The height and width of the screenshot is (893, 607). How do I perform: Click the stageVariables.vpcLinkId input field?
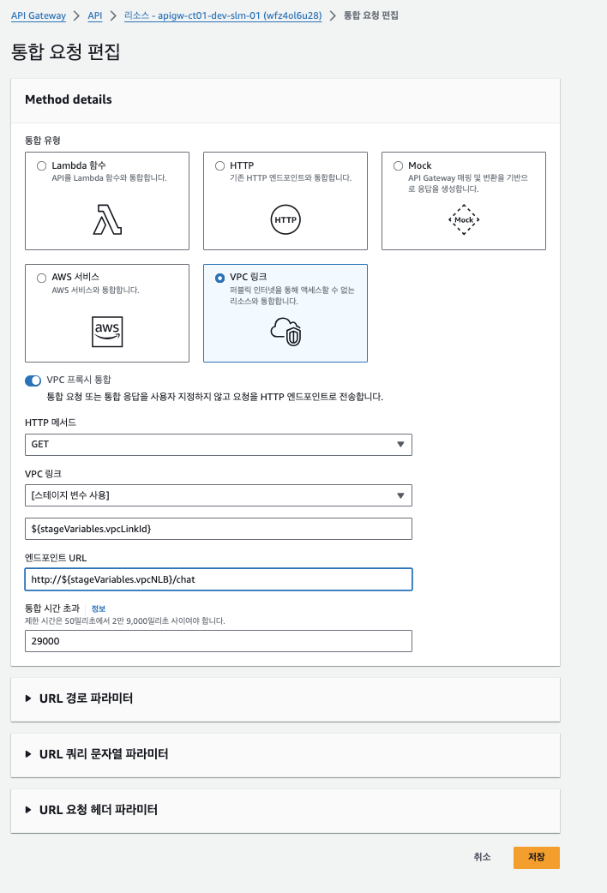pos(219,529)
